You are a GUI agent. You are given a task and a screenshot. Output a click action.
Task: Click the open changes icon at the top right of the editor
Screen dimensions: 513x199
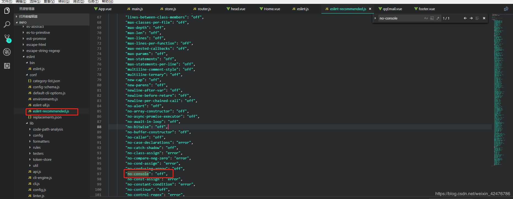pos(506,9)
